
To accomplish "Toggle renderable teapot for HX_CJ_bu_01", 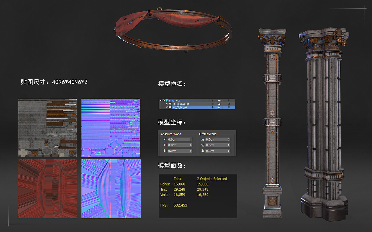I will click(x=219, y=107).
